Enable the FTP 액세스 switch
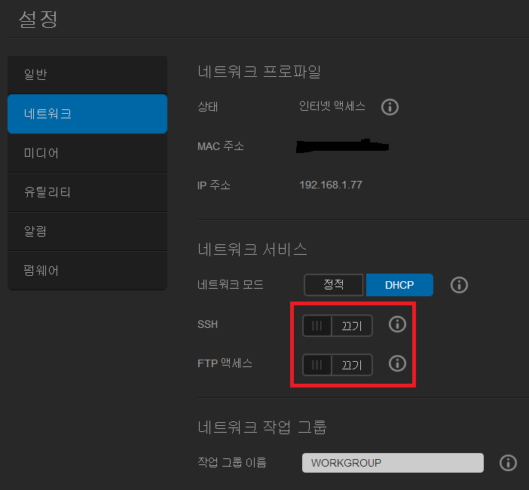This screenshot has width=529, height=490. click(337, 365)
